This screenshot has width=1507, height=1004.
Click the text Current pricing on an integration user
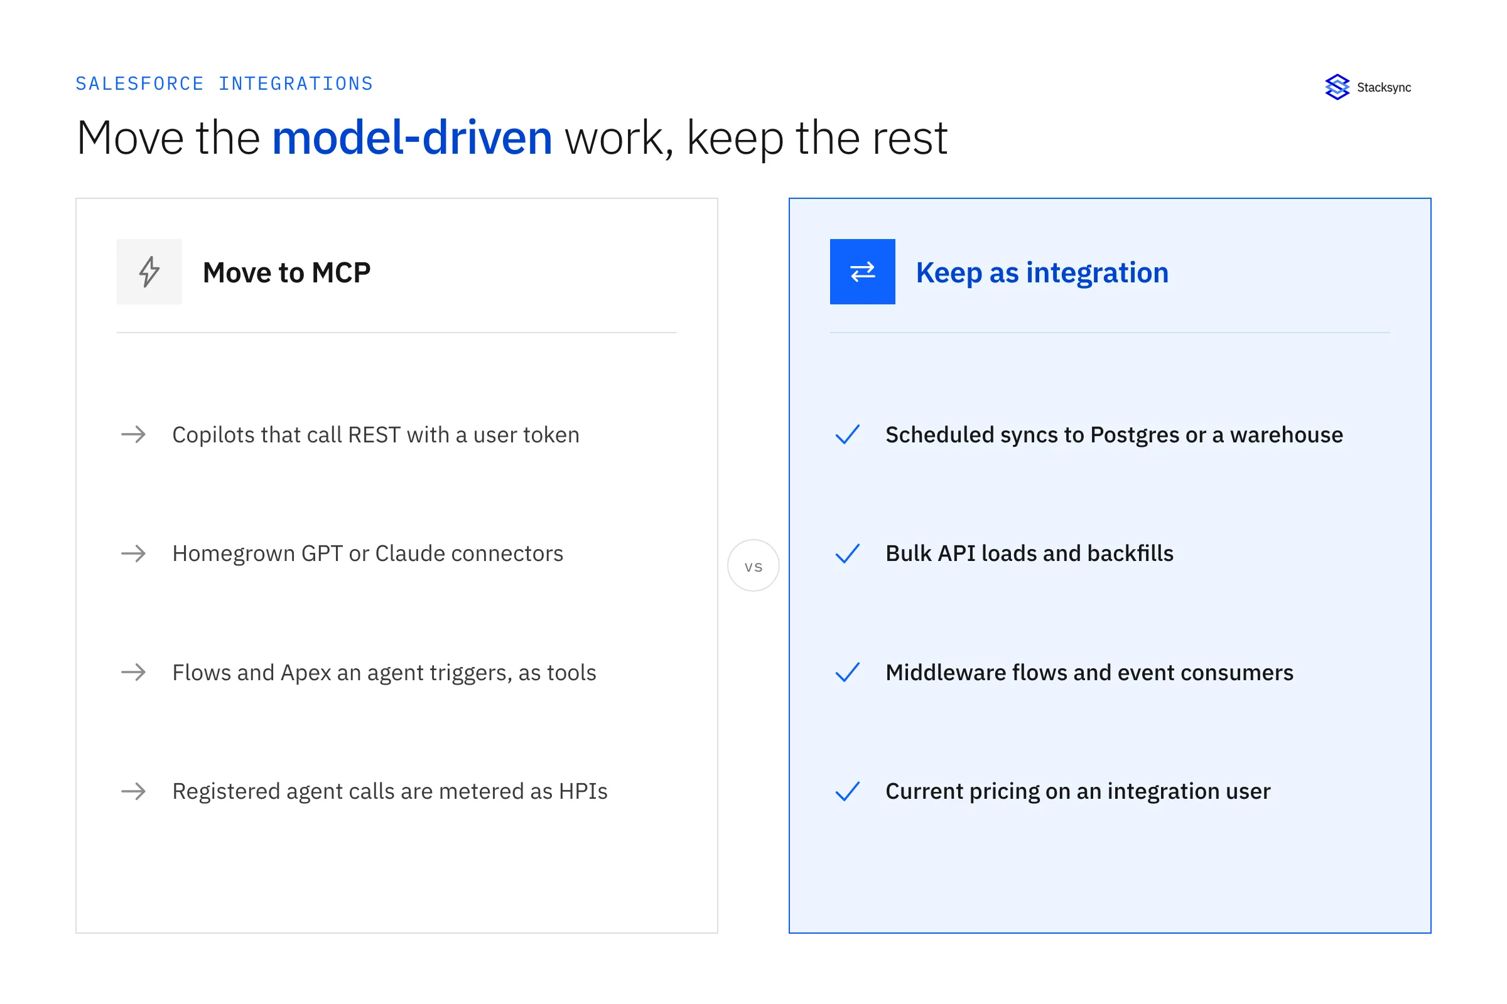point(1078,791)
